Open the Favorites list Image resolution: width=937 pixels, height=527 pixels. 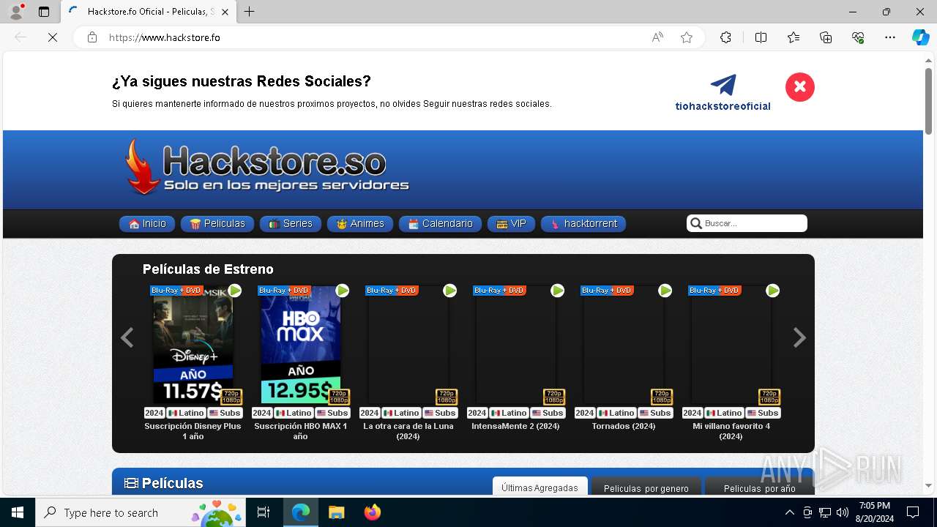[794, 37]
